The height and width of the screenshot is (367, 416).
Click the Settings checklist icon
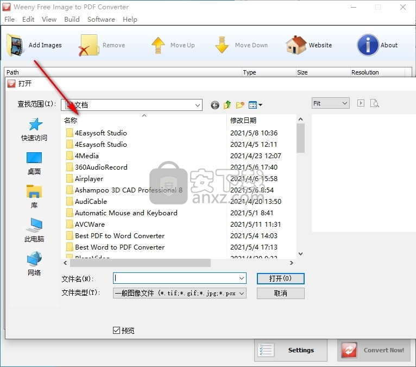click(266, 350)
